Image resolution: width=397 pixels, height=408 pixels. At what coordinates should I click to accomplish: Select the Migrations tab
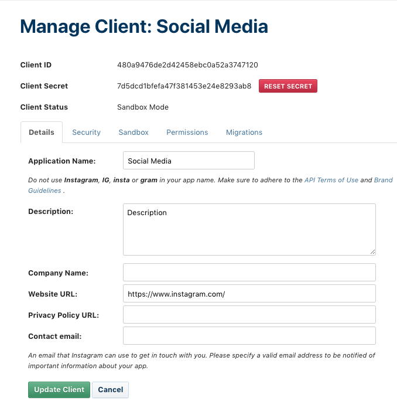point(244,132)
